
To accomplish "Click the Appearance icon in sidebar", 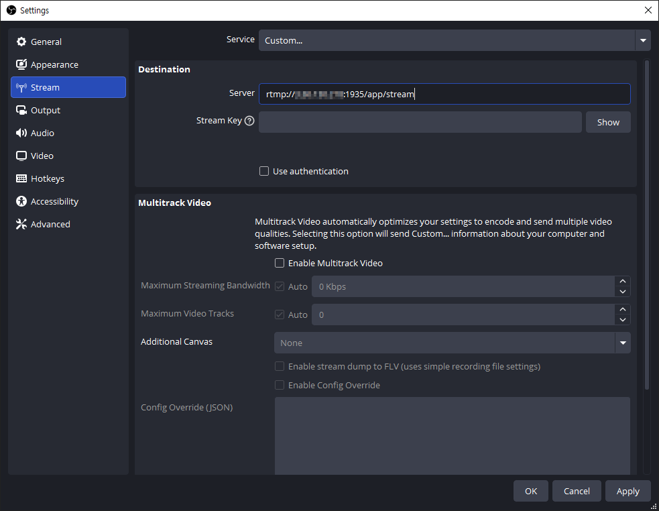I will (21, 65).
